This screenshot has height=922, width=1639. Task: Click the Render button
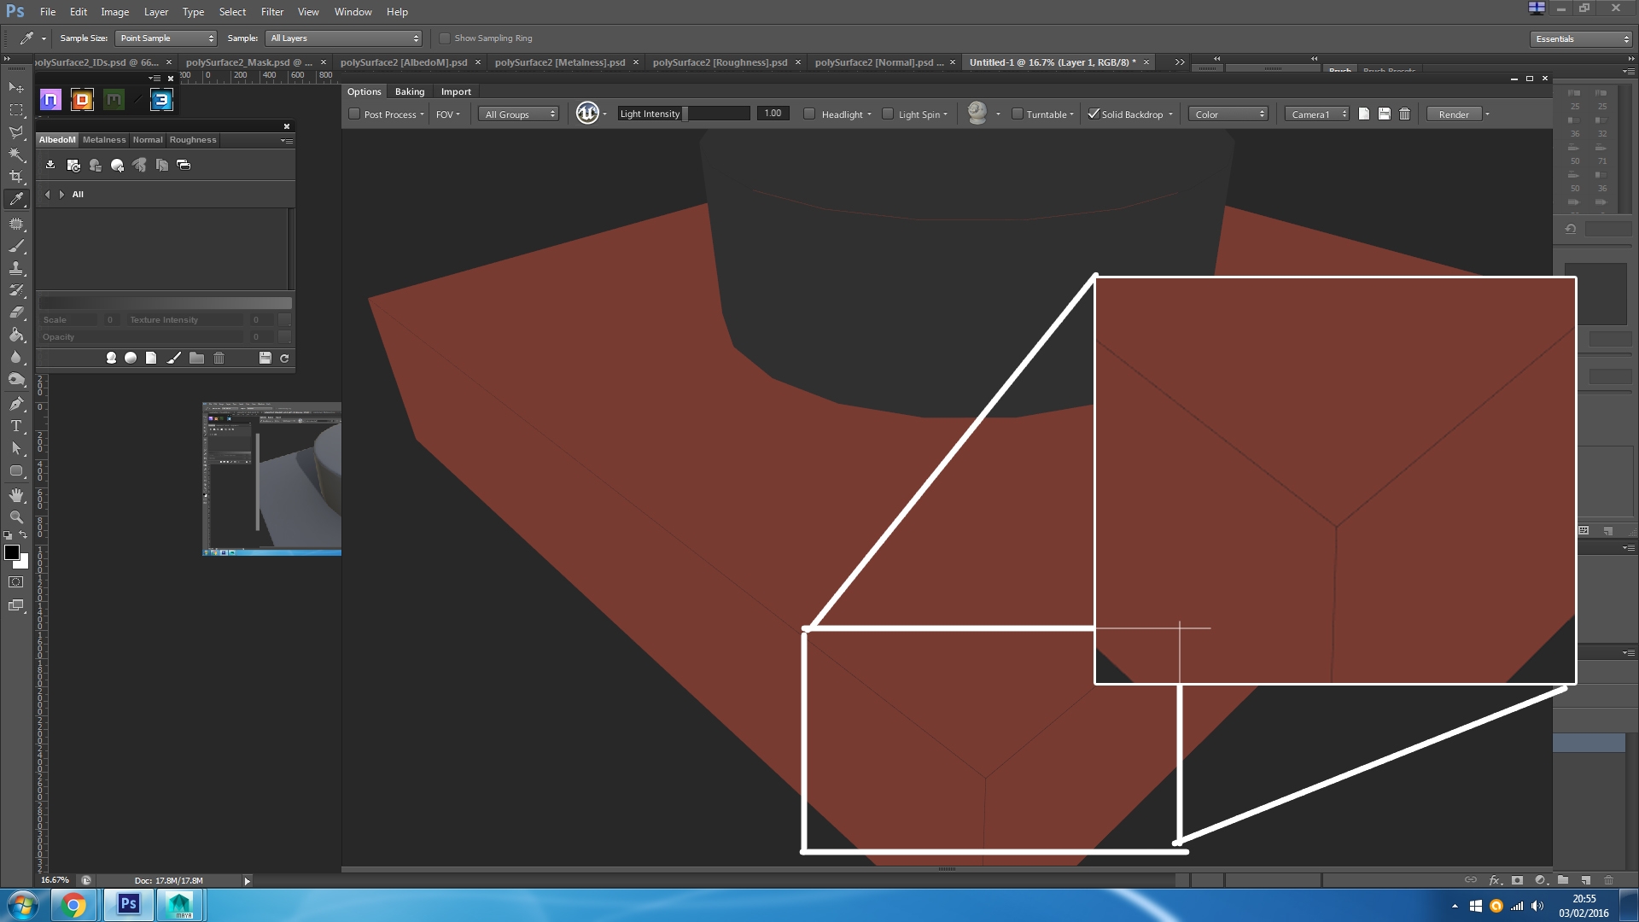1454,114
